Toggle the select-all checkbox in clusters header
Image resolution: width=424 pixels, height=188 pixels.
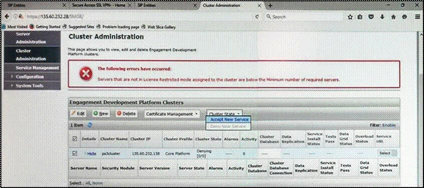click(75, 139)
